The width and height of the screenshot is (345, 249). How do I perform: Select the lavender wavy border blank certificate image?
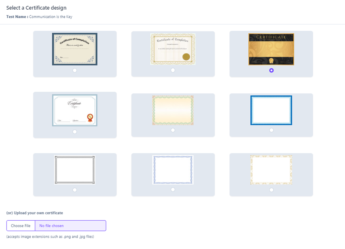173,170
